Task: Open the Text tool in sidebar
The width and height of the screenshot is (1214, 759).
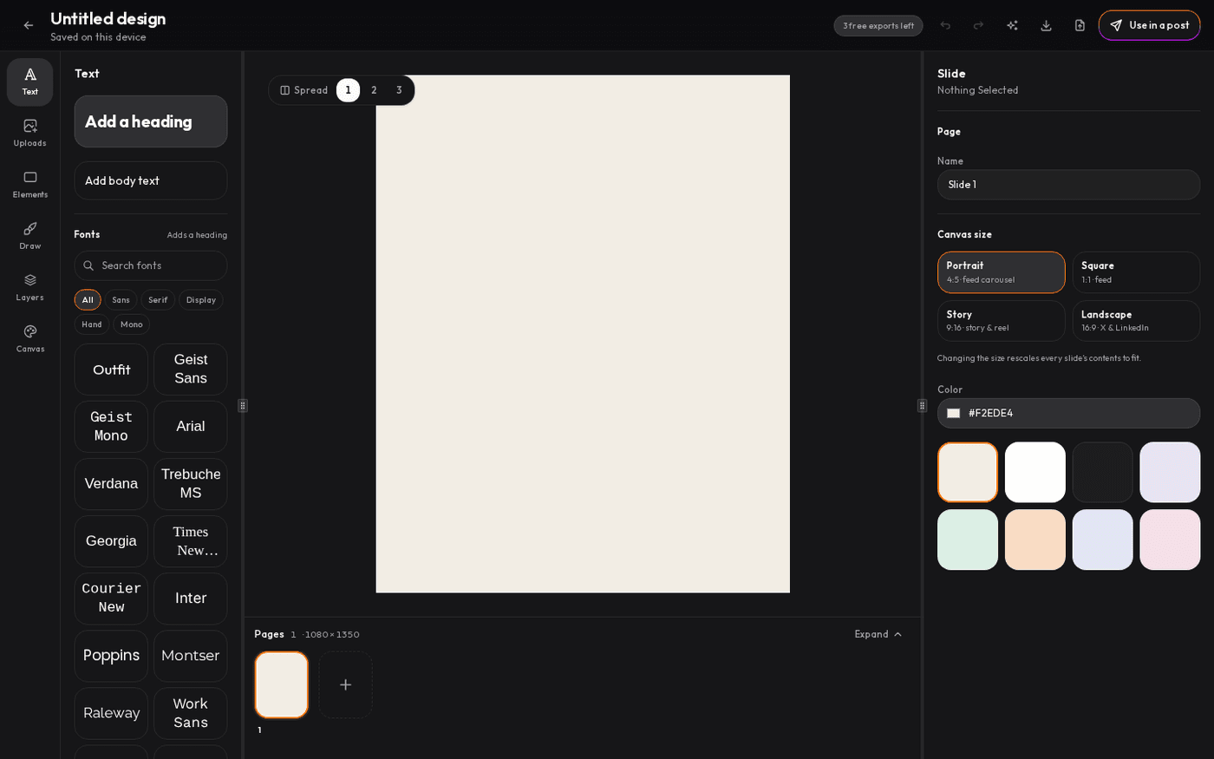Action: click(x=30, y=82)
